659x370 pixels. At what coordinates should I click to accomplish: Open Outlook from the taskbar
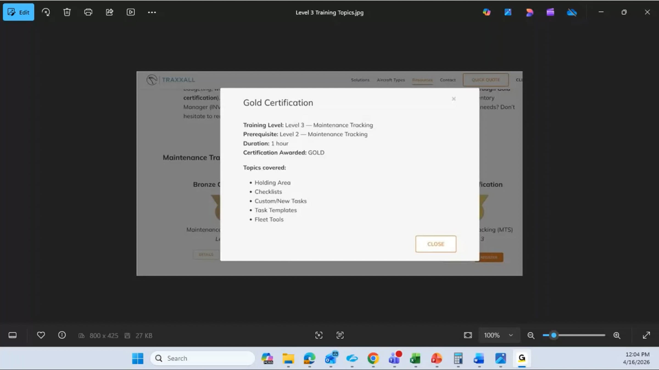(331, 358)
